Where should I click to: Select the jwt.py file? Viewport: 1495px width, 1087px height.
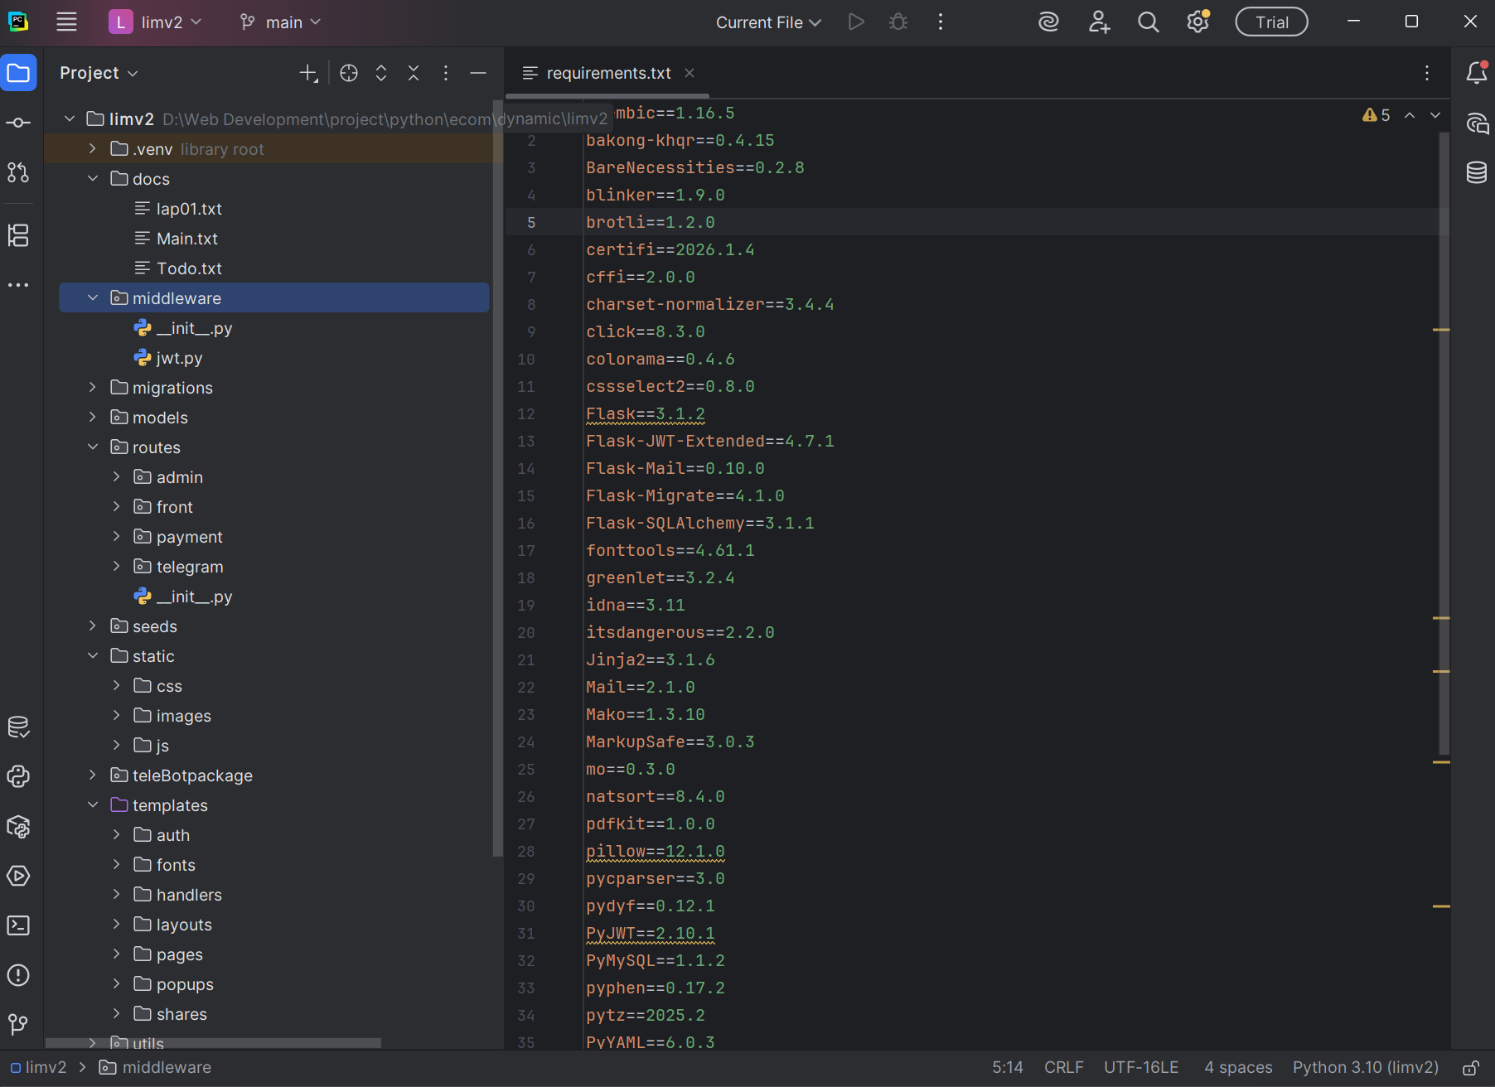point(274,358)
